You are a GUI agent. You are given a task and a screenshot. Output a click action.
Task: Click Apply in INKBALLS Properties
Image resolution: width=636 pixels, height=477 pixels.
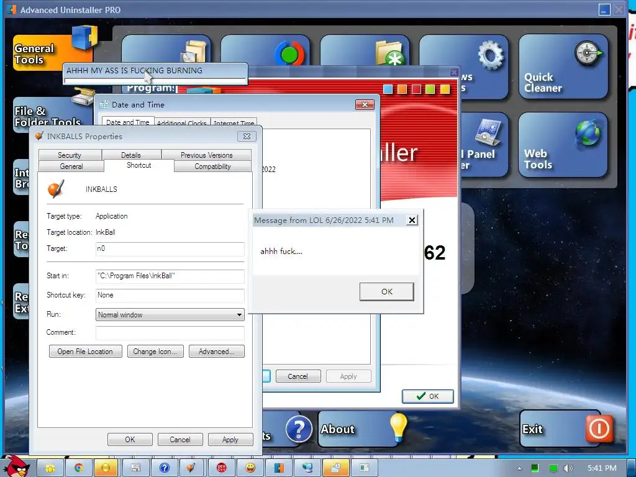230,439
